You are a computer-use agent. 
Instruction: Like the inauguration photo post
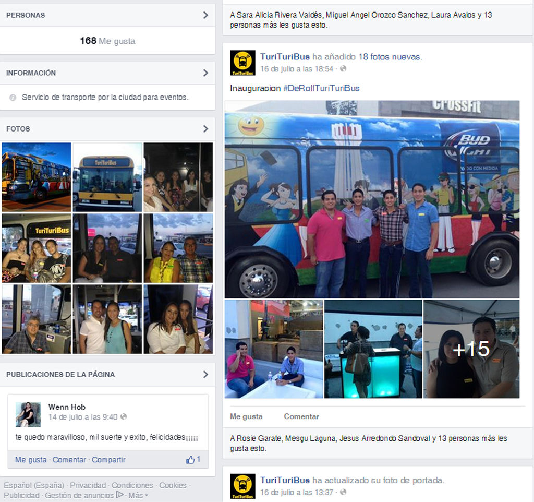tap(246, 416)
